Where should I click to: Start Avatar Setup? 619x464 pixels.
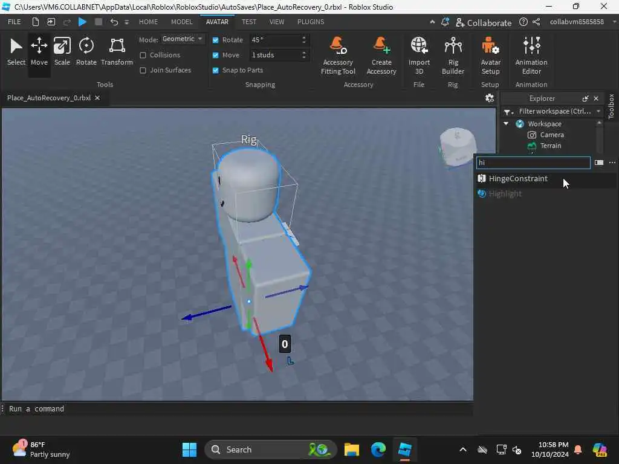click(490, 56)
